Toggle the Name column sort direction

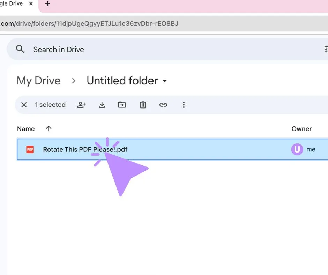point(48,128)
